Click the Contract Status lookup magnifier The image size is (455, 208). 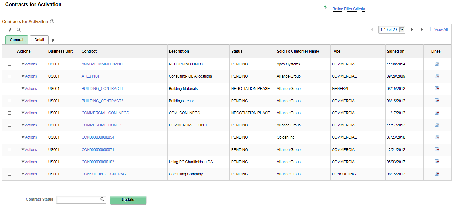pyautogui.click(x=102, y=199)
